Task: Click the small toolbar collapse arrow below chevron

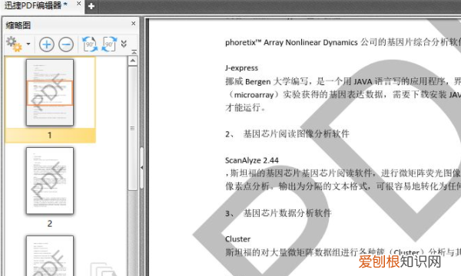Action: [x=134, y=52]
